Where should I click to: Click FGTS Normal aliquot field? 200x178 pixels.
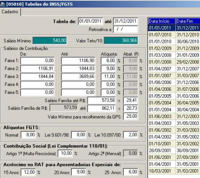(28, 135)
